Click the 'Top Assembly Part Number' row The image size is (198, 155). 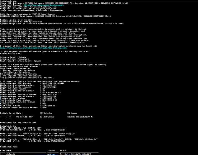29,100
